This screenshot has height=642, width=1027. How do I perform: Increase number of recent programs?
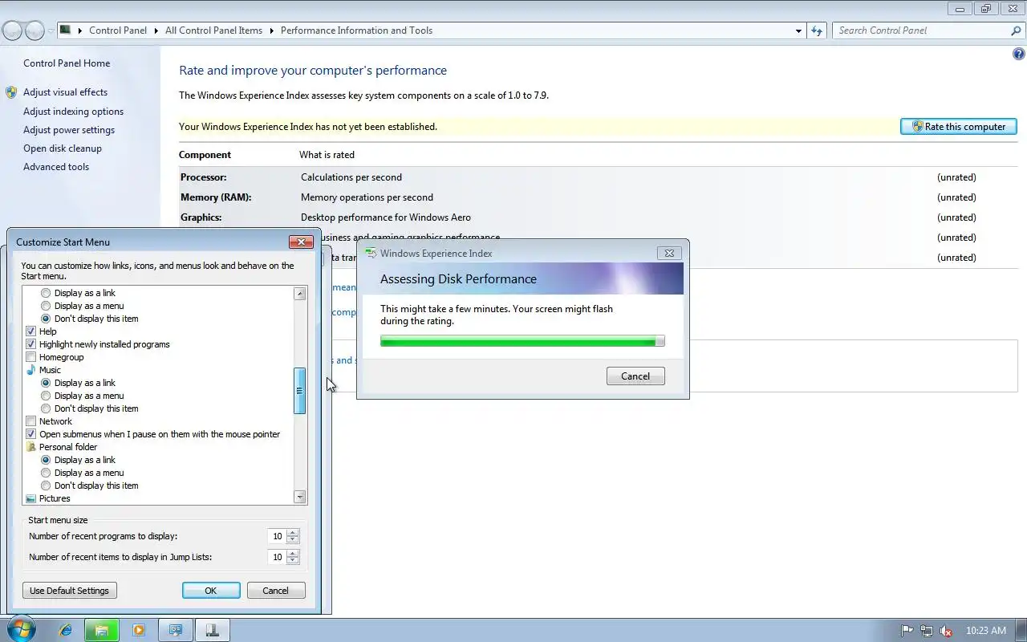293,533
